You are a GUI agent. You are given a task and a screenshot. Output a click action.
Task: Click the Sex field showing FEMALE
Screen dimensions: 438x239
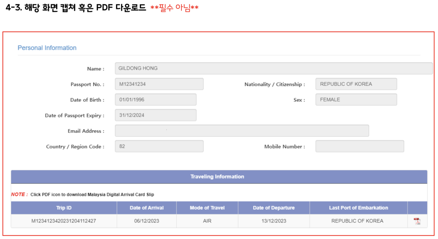point(356,100)
